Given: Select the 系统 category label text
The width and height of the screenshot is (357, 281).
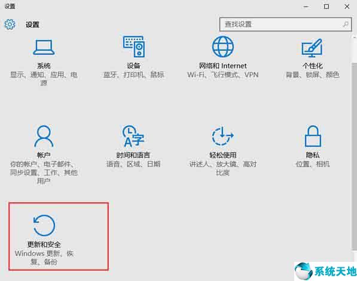Looking at the screenshot, I should (x=44, y=66).
